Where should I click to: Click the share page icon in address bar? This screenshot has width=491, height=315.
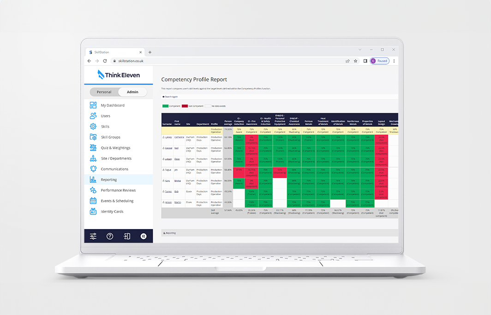(347, 61)
